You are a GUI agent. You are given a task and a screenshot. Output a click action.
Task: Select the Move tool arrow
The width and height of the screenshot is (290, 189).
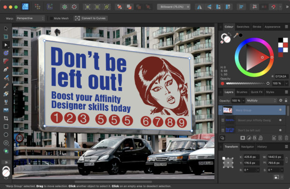click(x=6, y=28)
